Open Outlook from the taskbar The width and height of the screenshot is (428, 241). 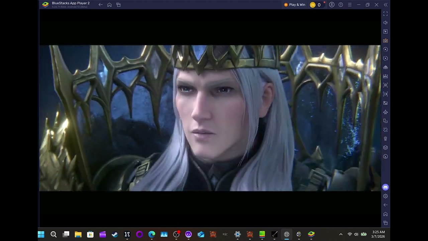point(201,234)
